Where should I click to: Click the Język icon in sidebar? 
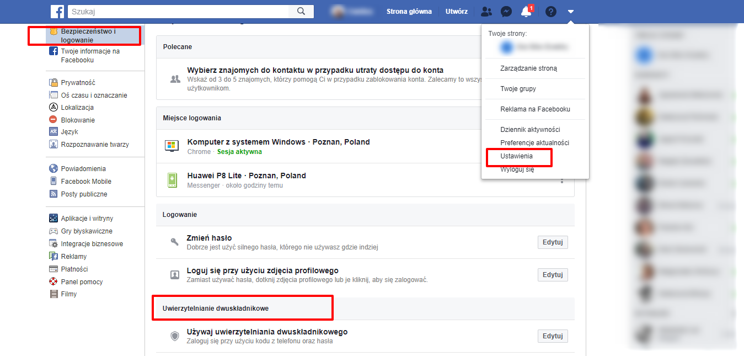coord(53,132)
